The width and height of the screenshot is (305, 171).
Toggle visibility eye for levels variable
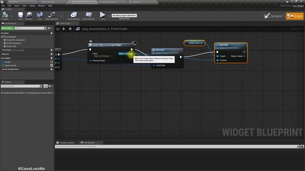pos(51,62)
